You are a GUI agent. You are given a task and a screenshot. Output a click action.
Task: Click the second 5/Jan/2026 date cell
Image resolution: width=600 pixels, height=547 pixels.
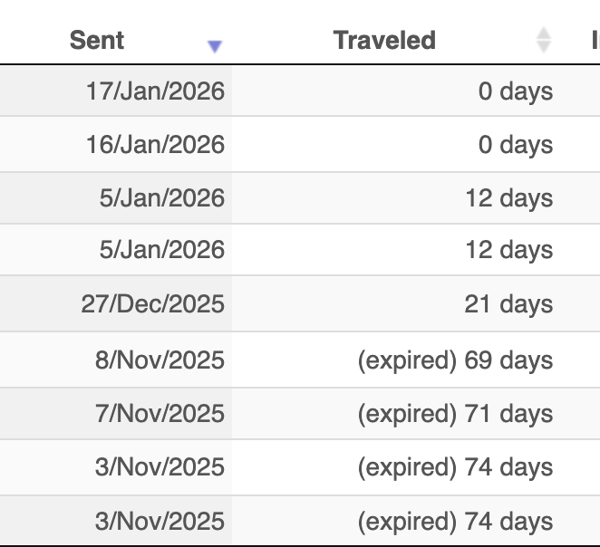tap(161, 250)
